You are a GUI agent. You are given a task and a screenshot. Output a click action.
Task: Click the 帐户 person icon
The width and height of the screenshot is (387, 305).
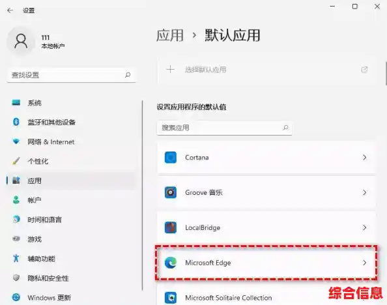click(x=16, y=200)
